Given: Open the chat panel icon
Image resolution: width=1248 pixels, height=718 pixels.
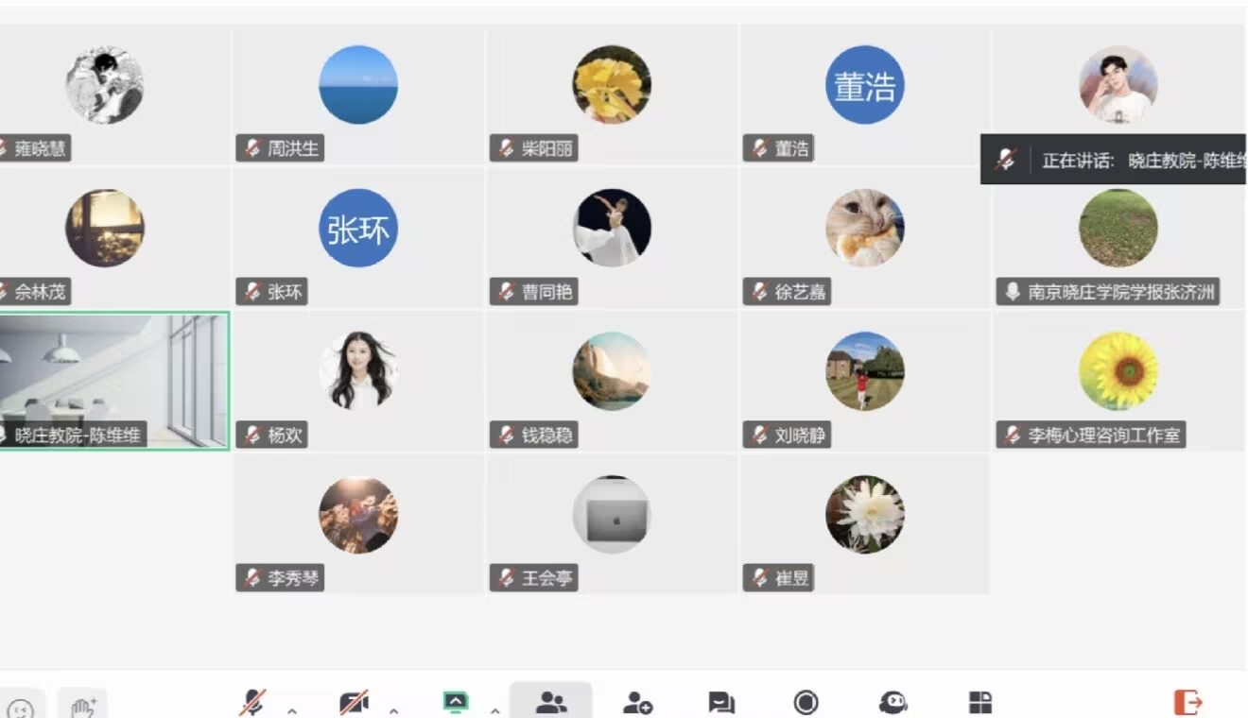Looking at the screenshot, I should [721, 703].
